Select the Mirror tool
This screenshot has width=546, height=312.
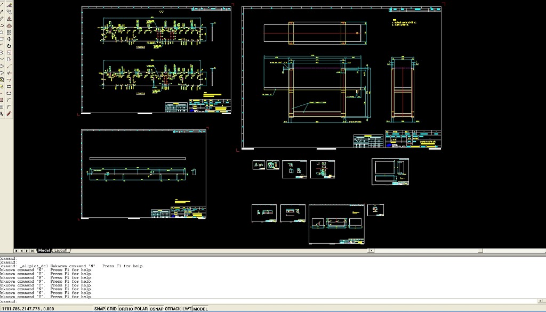point(10,18)
